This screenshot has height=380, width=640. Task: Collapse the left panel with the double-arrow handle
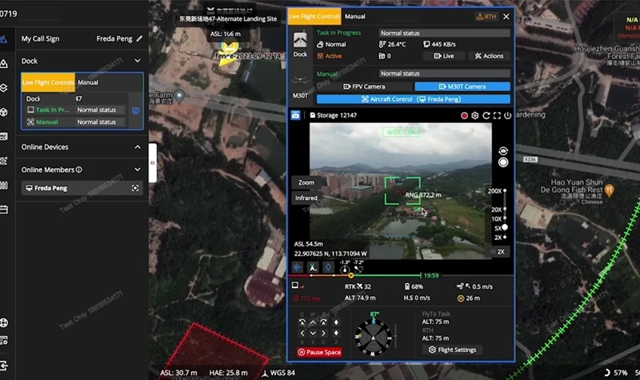(152, 162)
